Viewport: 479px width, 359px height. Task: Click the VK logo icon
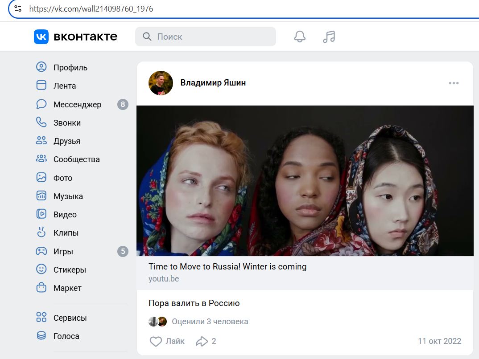pyautogui.click(x=41, y=37)
